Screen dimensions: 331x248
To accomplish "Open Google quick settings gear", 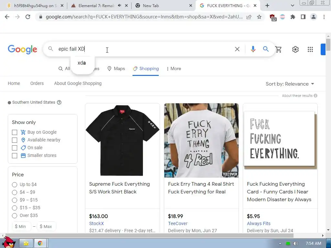I will (295, 49).
